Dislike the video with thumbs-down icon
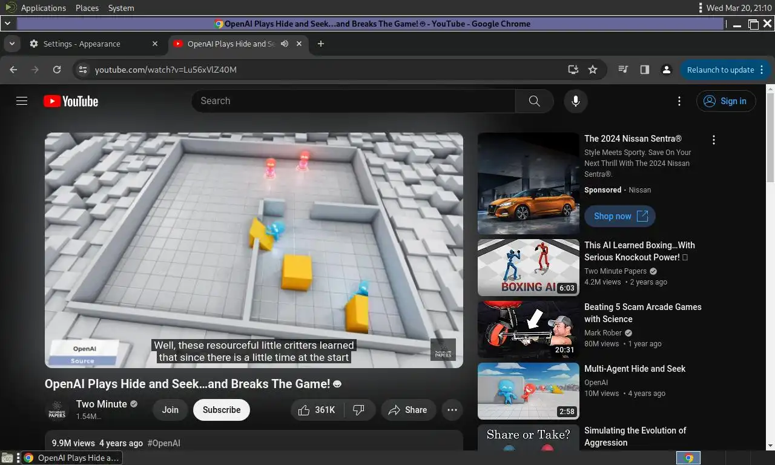 [359, 410]
